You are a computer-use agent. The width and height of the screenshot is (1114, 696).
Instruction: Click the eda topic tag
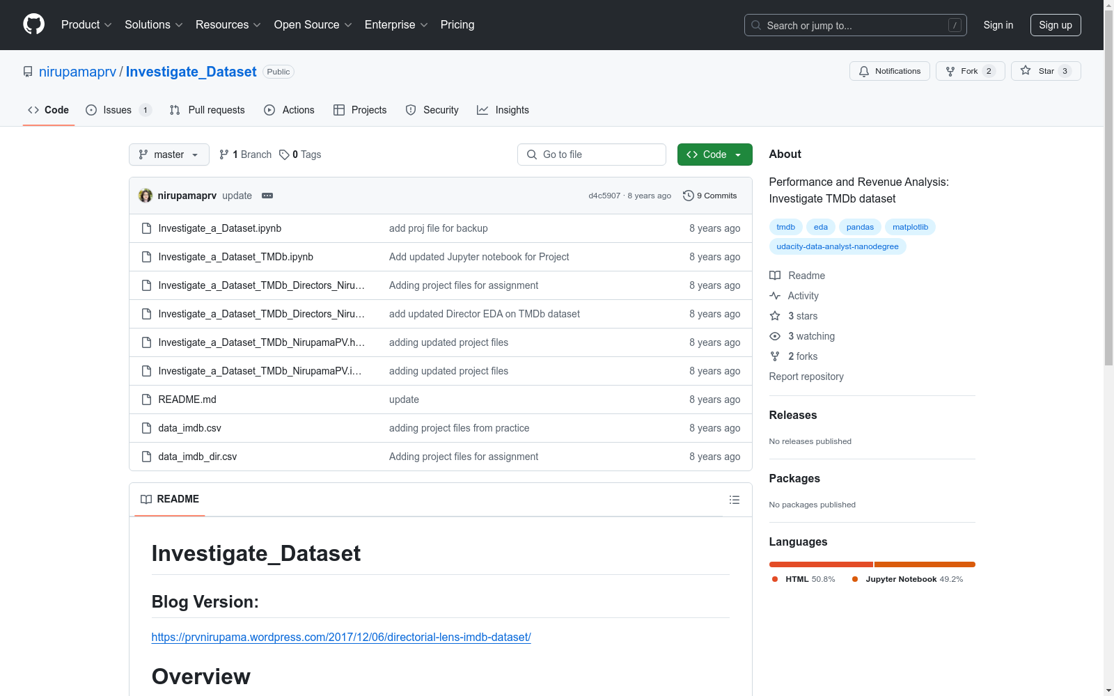821,227
